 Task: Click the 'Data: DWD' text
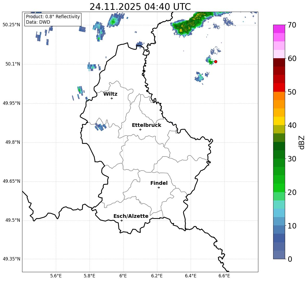pyautogui.click(x=38, y=22)
